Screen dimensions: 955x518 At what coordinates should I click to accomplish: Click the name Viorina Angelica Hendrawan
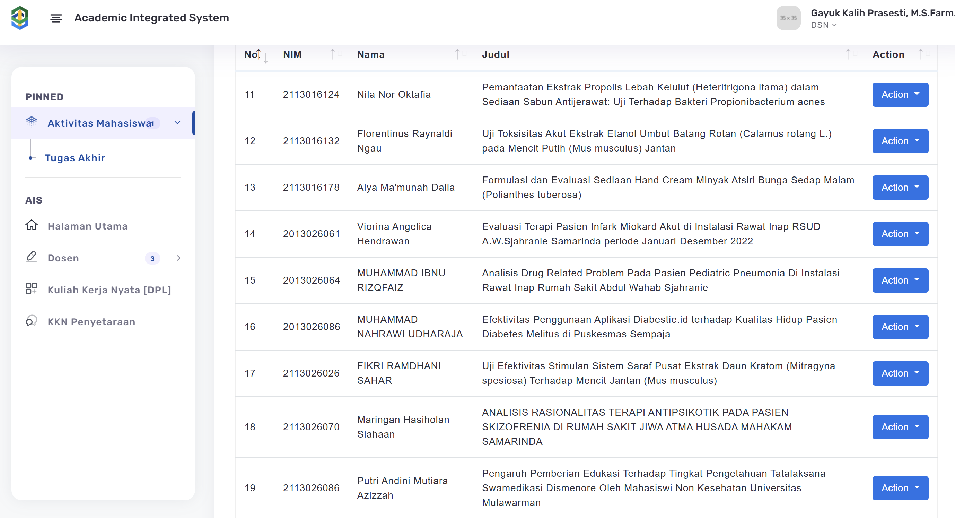(394, 234)
